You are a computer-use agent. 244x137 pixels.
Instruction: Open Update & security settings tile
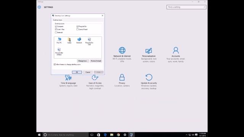[x=149, y=81]
